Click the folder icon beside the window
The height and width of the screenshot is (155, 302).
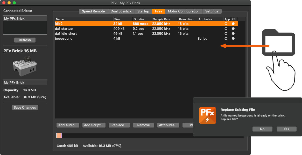coord(278,43)
